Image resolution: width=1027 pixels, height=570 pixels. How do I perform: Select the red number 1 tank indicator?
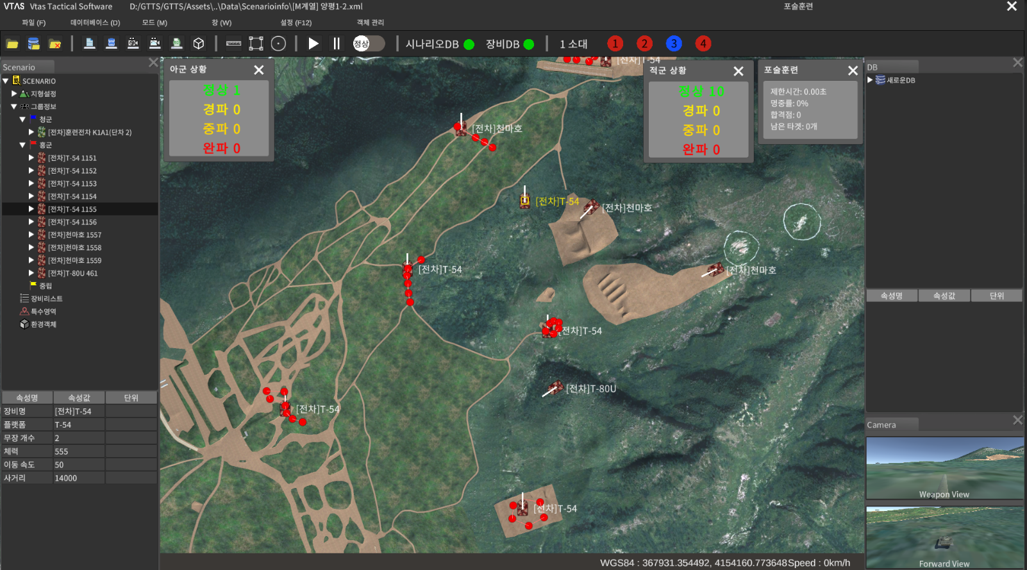coord(615,44)
